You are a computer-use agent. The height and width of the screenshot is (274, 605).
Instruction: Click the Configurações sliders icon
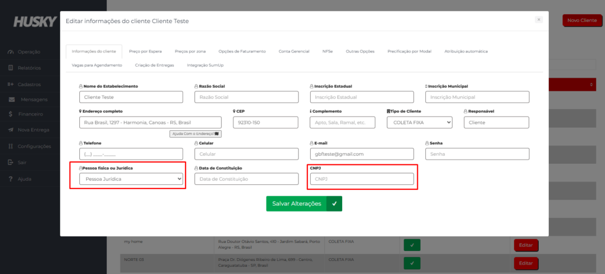click(x=11, y=146)
